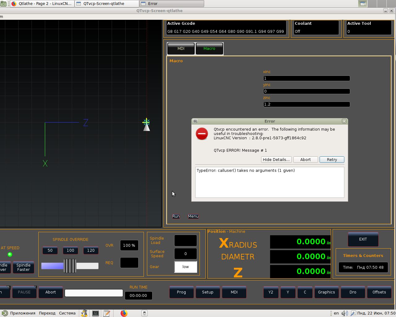Click Retry in the Error dialog
Viewport: 396px width, 317px height.
click(x=332, y=160)
